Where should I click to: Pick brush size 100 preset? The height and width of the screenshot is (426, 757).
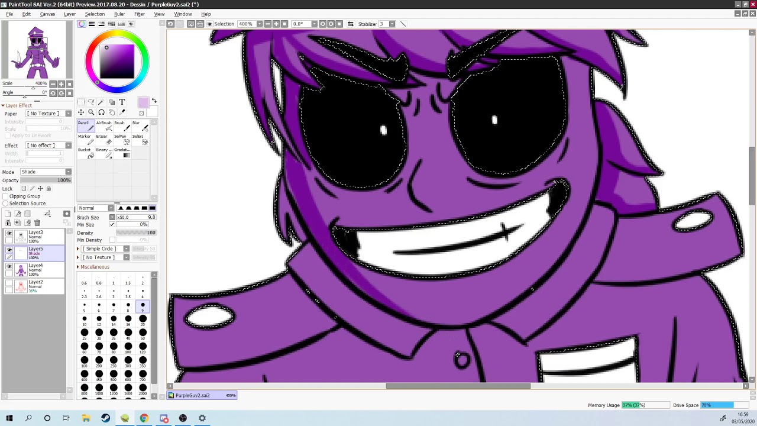[x=128, y=347]
